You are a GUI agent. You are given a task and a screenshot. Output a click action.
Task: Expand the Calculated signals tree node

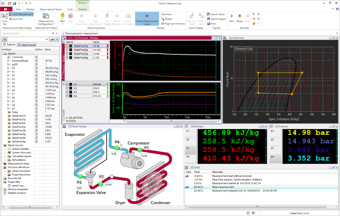[x=5, y=156]
